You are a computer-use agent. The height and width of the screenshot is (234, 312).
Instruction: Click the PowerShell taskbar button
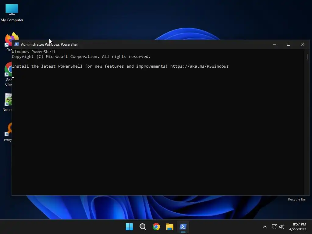[183, 227]
